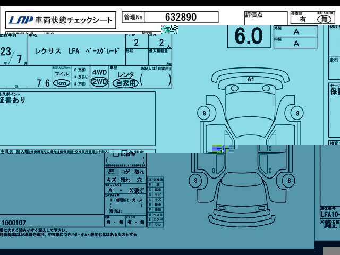This screenshot has height=255, width=340.
Task: Click the 内装 A interior grade cell
Action: click(x=296, y=42)
